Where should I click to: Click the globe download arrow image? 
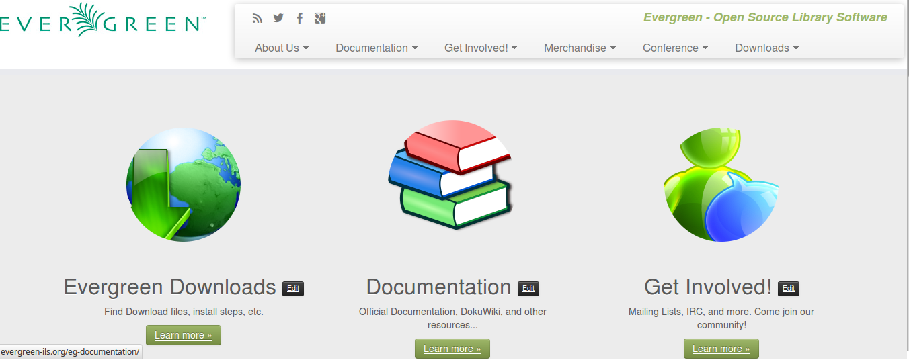tap(184, 185)
